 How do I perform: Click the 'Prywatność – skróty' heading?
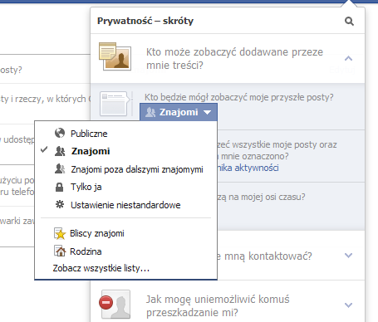145,21
